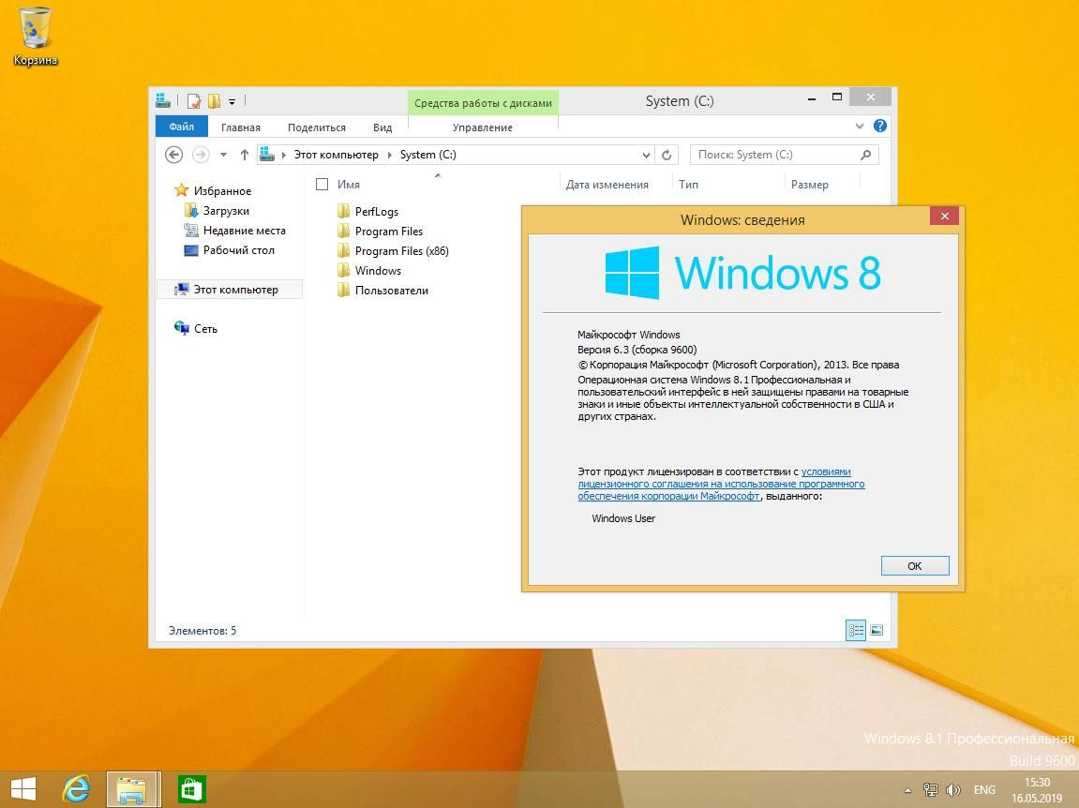Click the PerfLogs folder icon
The height and width of the screenshot is (808, 1079).
click(x=343, y=211)
